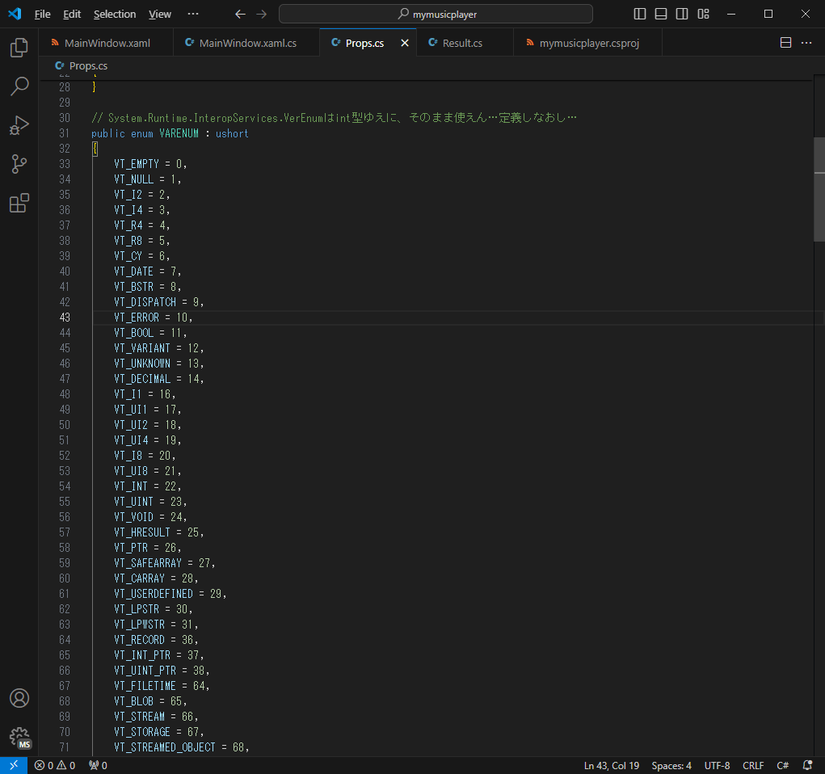
Task: Click the VT_FILETIME = 64 line
Action: point(162,686)
